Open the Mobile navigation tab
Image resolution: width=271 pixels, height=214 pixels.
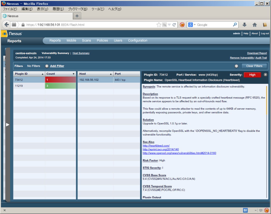coord(71,41)
